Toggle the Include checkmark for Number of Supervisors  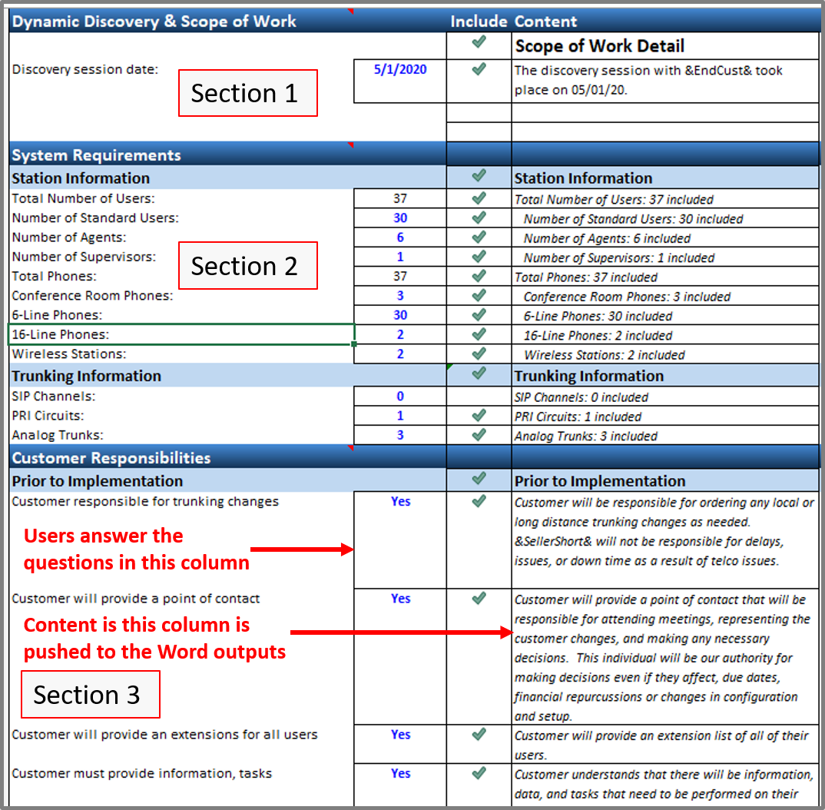[x=479, y=257]
